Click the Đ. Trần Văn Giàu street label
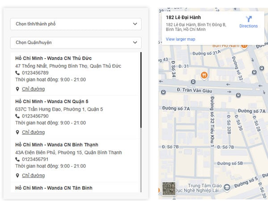Image resolution: width=268 pixels, height=201 pixels. (194, 90)
